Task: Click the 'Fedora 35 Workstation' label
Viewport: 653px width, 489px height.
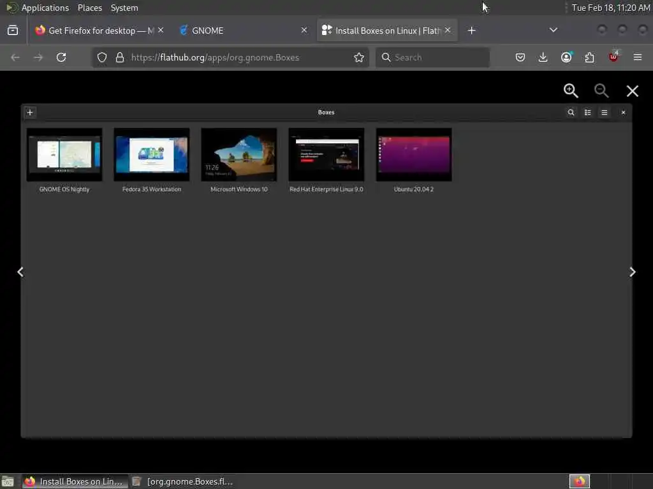Action: (152, 189)
